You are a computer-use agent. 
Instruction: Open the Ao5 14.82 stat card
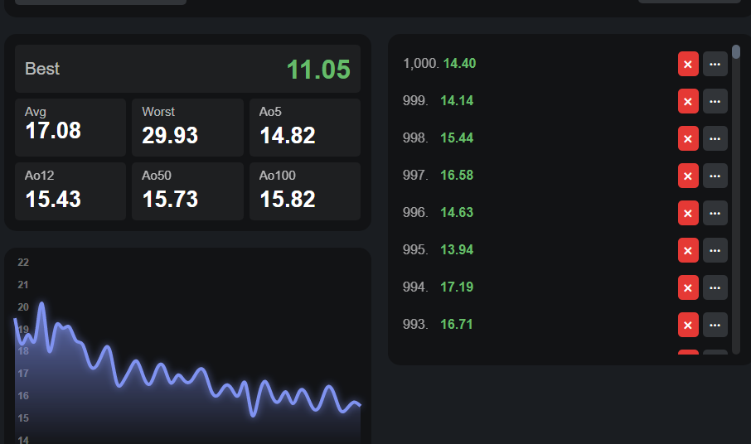point(305,128)
